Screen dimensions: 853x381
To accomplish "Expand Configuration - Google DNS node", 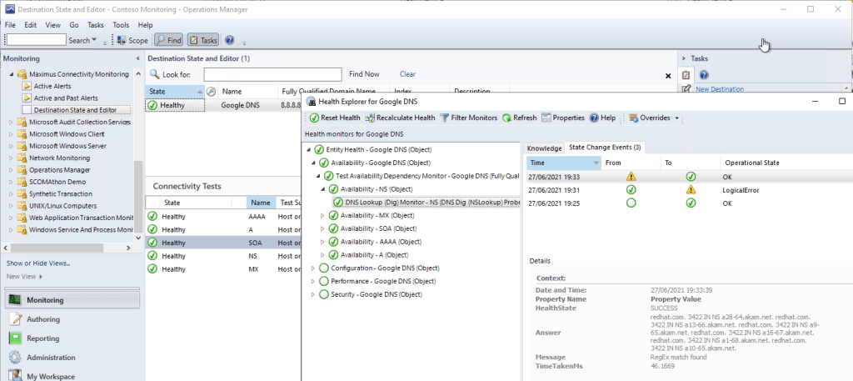I will click(313, 268).
